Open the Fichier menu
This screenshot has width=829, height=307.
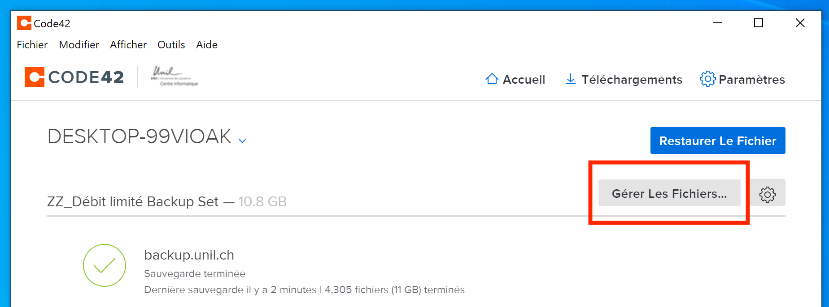[32, 45]
